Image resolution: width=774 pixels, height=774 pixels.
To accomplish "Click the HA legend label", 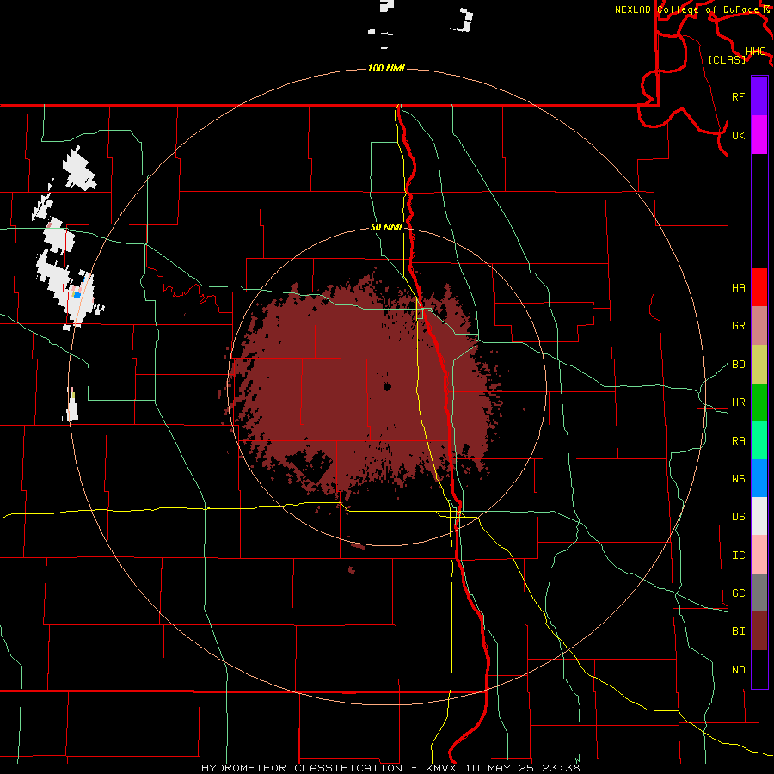I will [738, 287].
